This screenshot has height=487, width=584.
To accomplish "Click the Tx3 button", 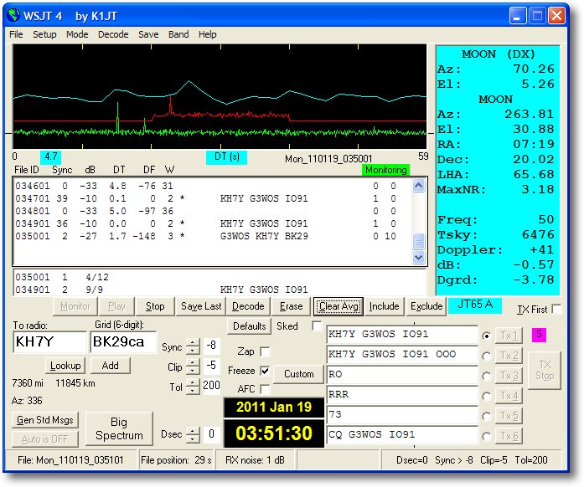I will 509,376.
